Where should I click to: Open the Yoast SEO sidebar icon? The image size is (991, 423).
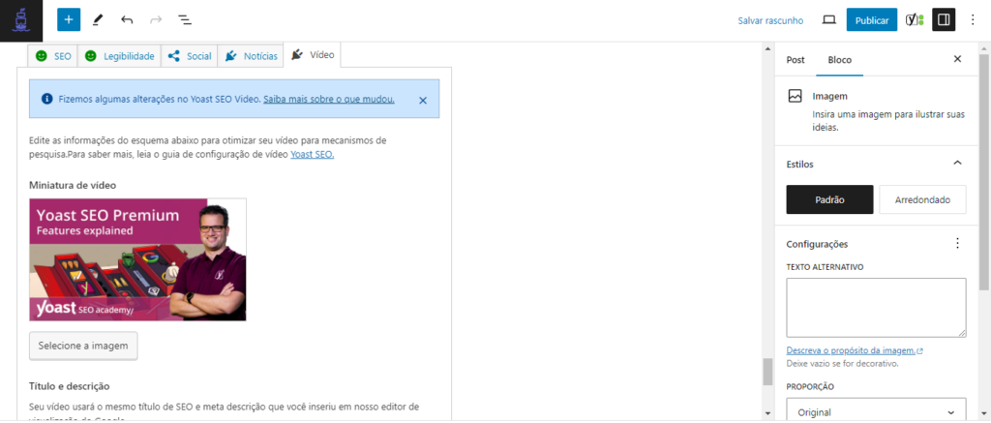pos(915,20)
